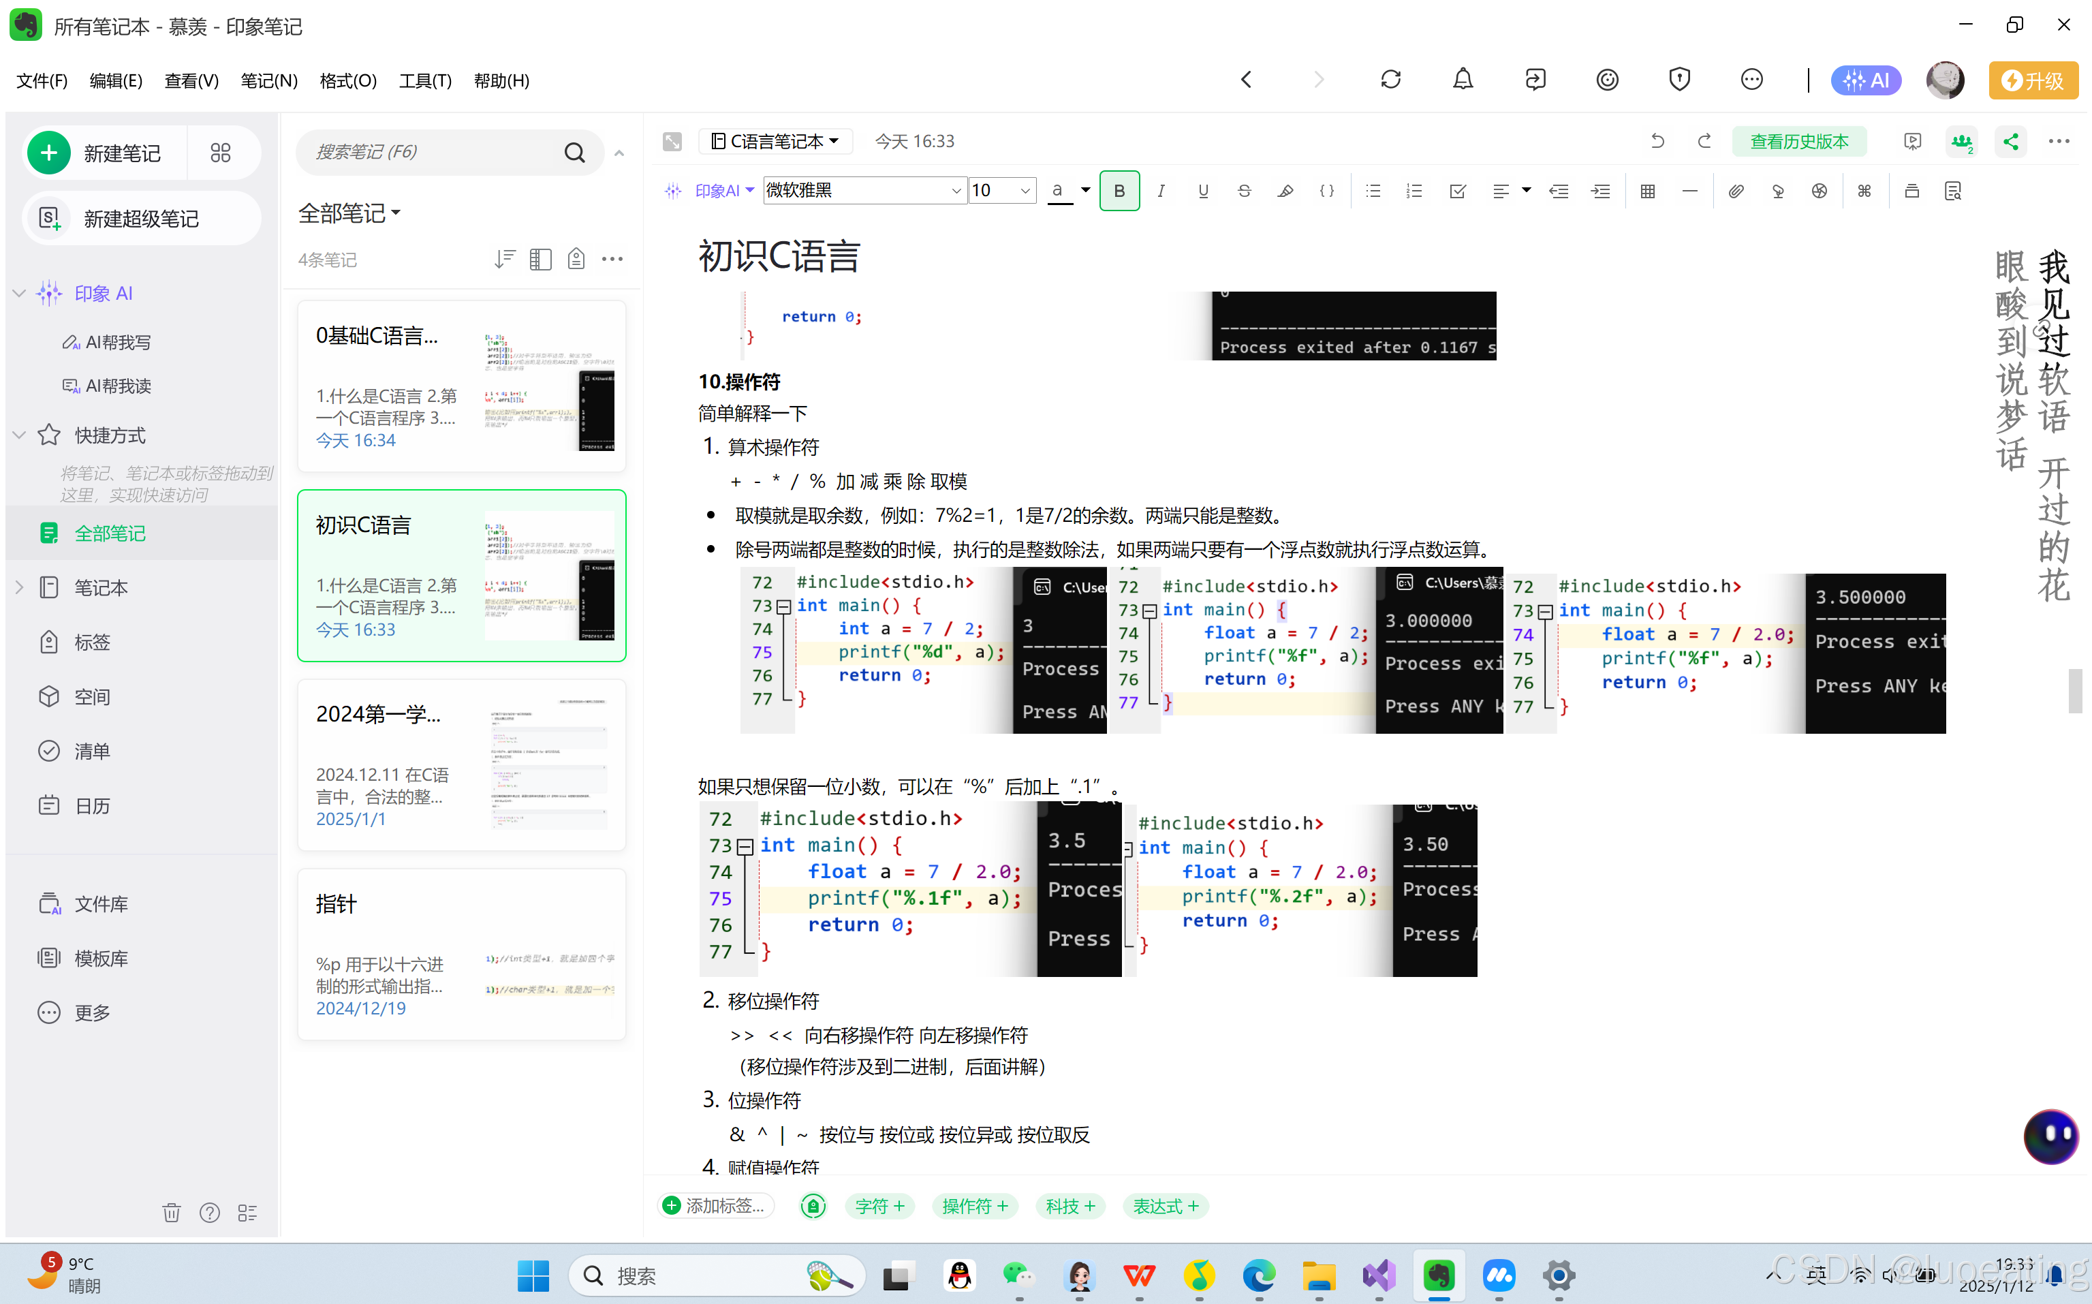Open the 格式(O) menu
Image resolution: width=2092 pixels, height=1304 pixels.
coord(347,80)
